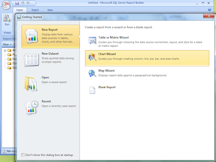This screenshot has width=216, height=162.
Task: Click 'Guides you through creating column, line' description
Action: point(139,59)
